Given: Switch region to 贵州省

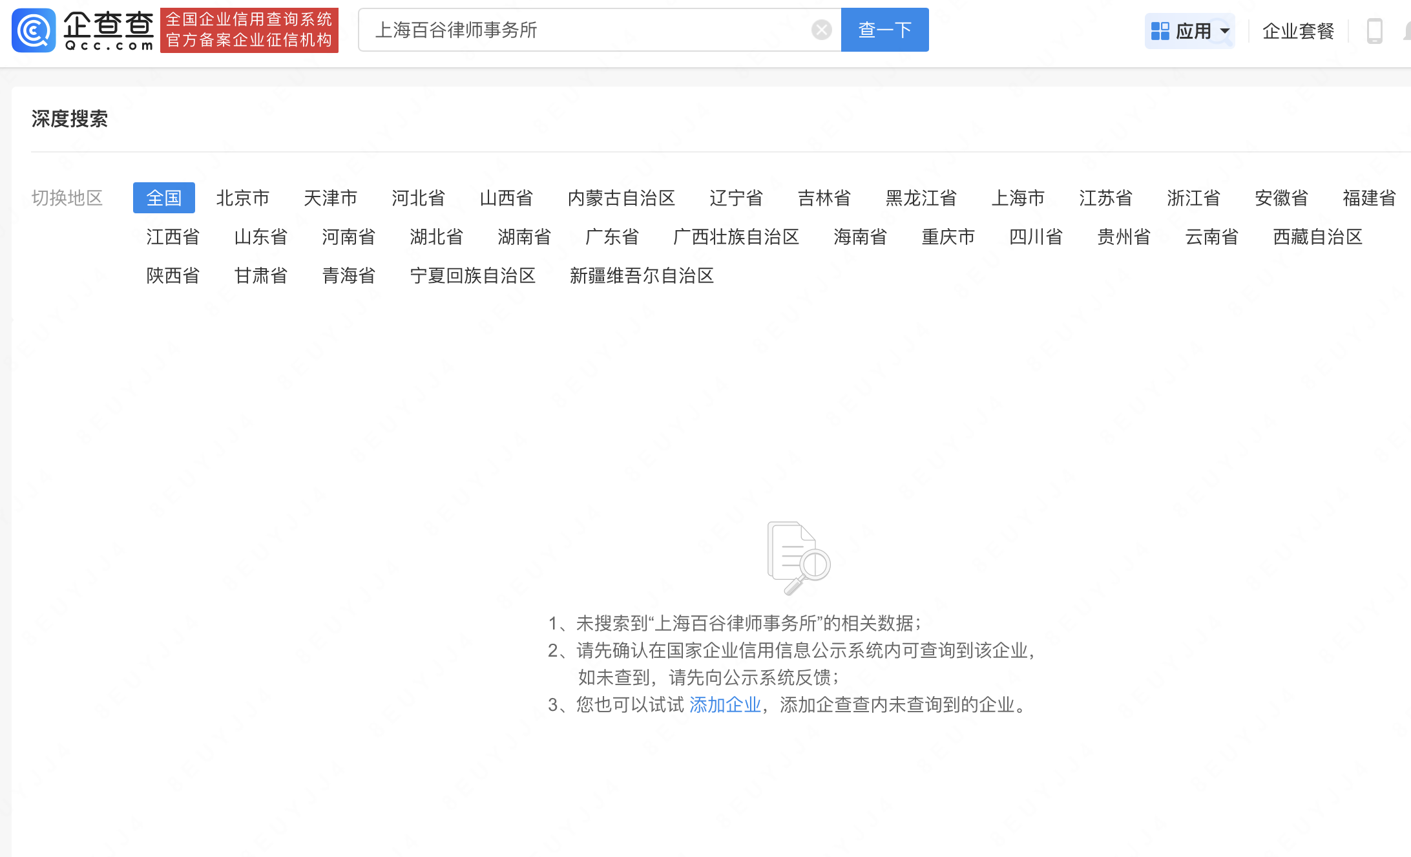Looking at the screenshot, I should (1124, 237).
